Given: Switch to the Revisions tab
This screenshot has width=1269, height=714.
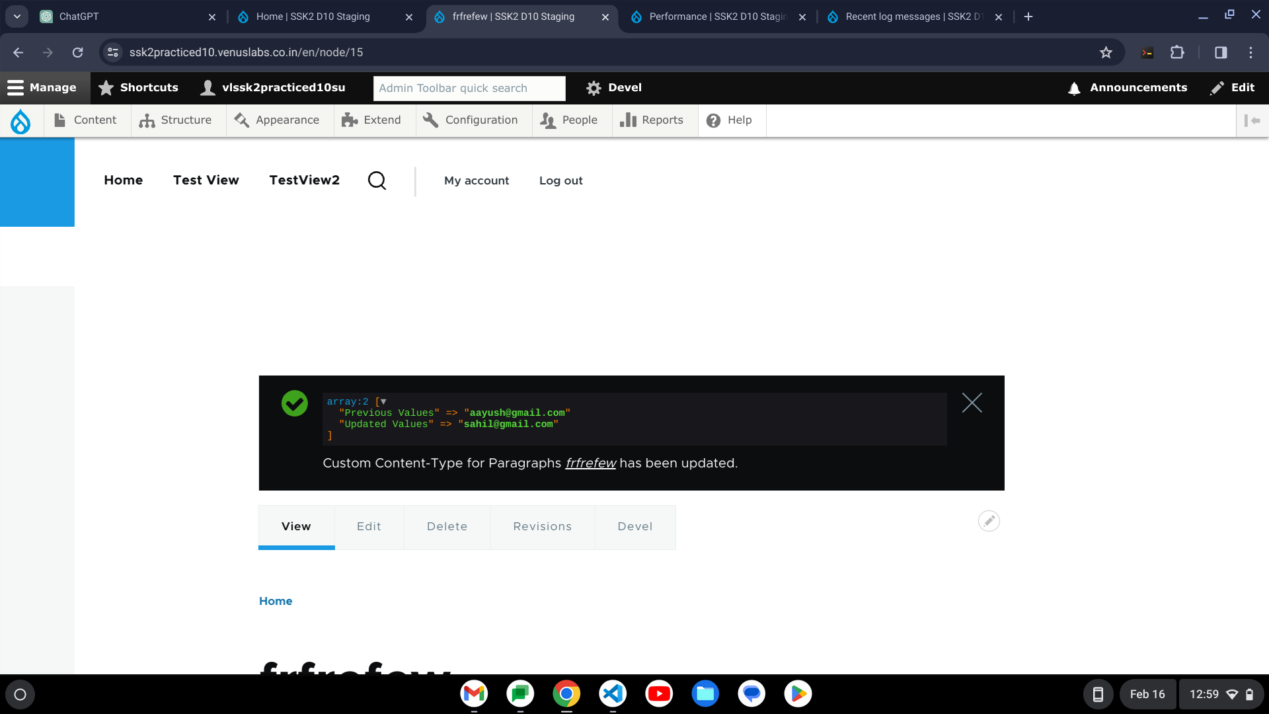Looking at the screenshot, I should (542, 527).
